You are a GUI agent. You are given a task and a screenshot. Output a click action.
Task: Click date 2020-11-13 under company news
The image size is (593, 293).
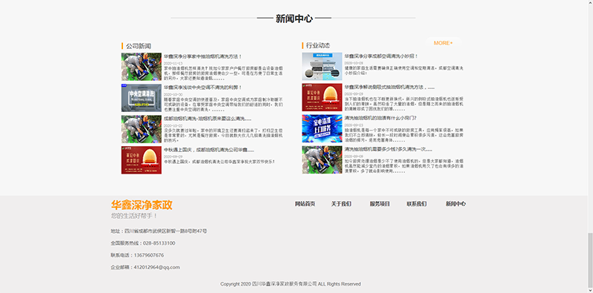point(173,64)
